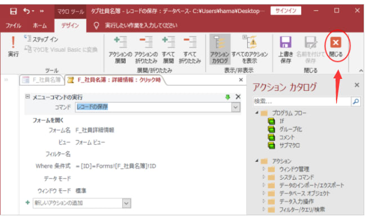Toggle すべてのアクションを表示 in the ribbon

tap(249, 50)
